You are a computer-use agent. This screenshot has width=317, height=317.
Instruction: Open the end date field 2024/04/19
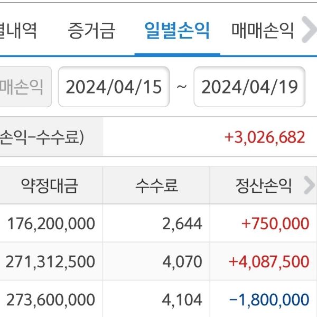249,87
